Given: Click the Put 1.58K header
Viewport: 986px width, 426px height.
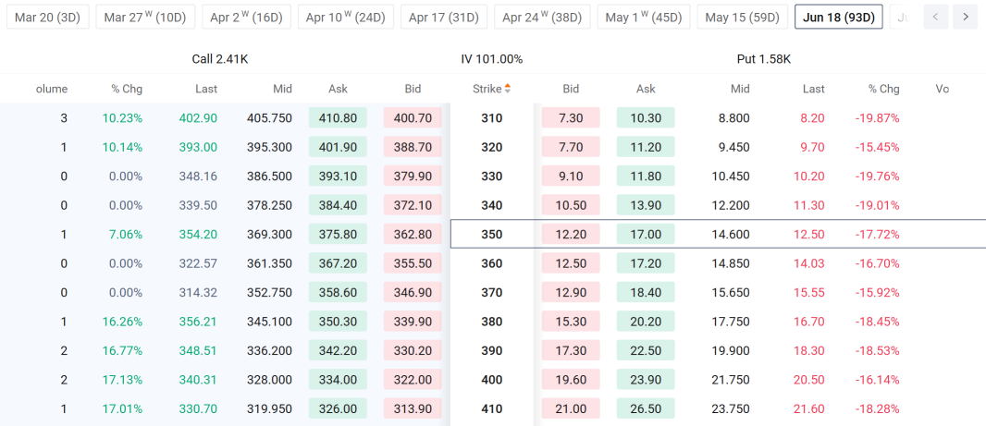Looking at the screenshot, I should 763,59.
